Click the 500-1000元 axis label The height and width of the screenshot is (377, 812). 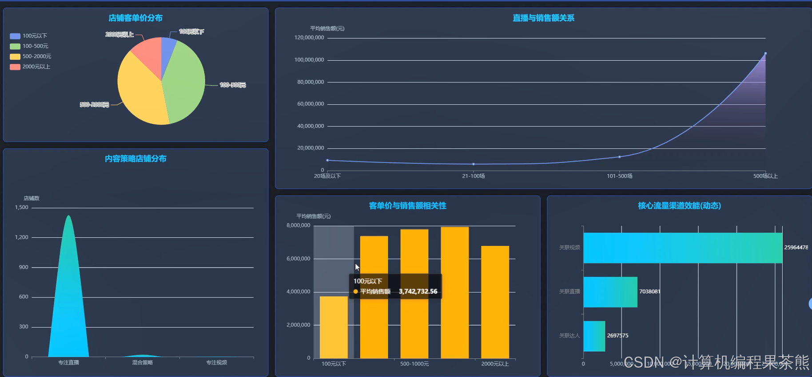point(414,364)
